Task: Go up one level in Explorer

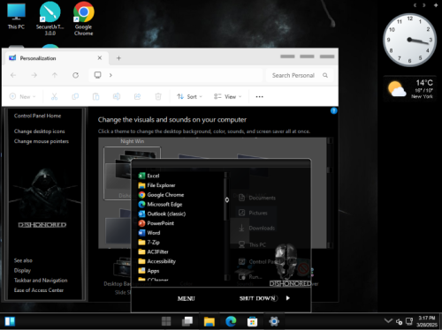Action: [x=55, y=75]
